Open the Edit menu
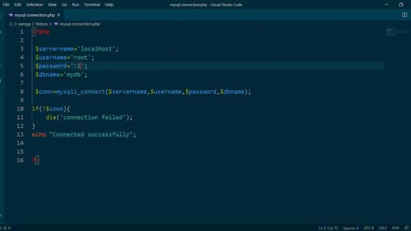The image size is (411, 231). (17, 4)
